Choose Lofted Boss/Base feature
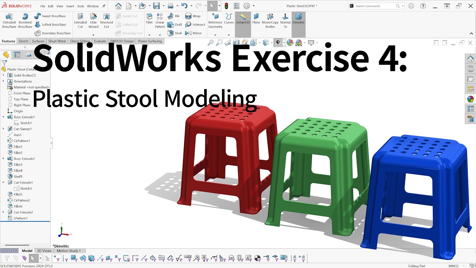476x268 pixels. [50, 25]
